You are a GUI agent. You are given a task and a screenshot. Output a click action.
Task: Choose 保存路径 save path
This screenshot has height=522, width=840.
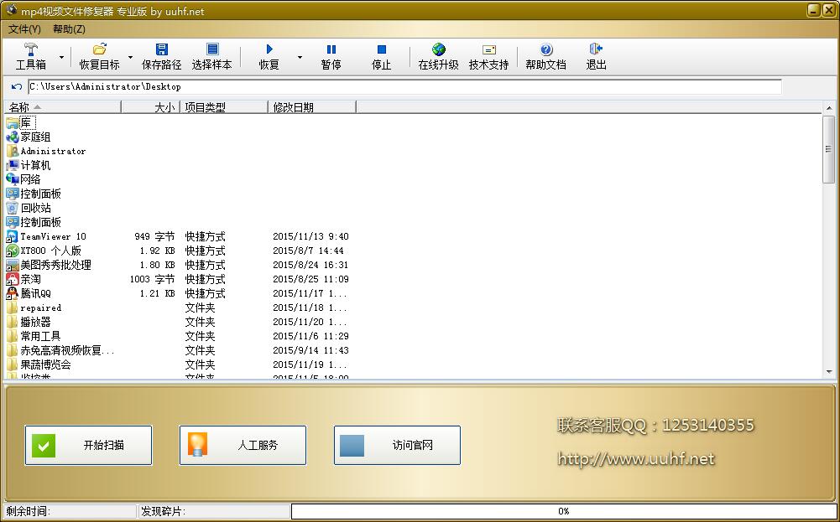161,57
